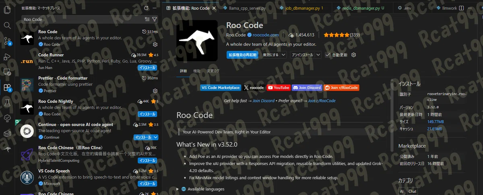Open the gear next to 自動更新

pos(354,55)
